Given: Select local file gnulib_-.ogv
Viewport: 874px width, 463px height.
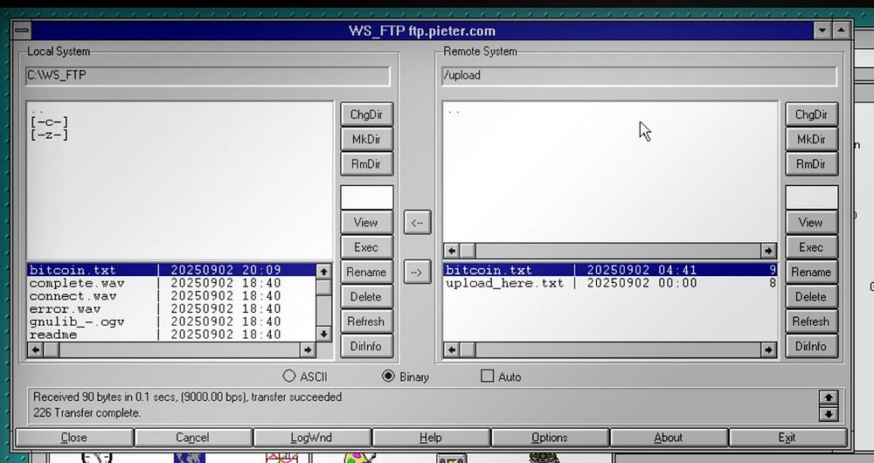Looking at the screenshot, I should (171, 321).
